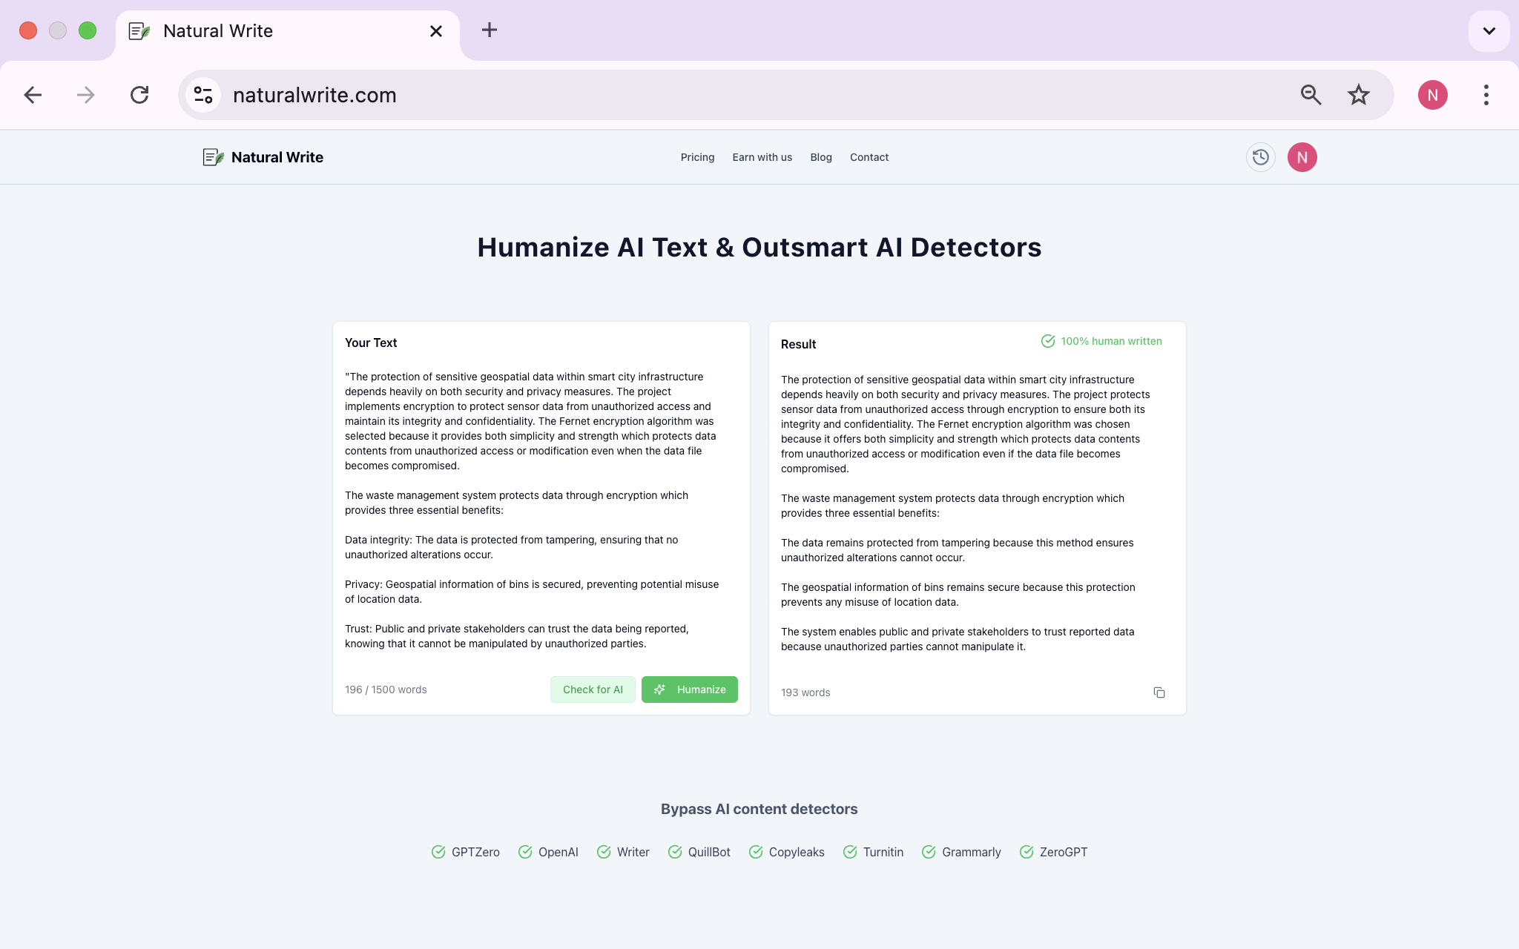Open Chrome three-dot menu
The height and width of the screenshot is (949, 1519).
(1486, 95)
